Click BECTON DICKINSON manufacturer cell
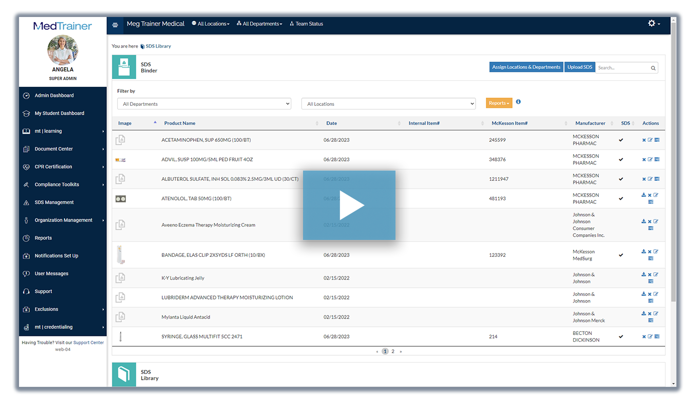This screenshot has height=410, width=698. coord(586,337)
